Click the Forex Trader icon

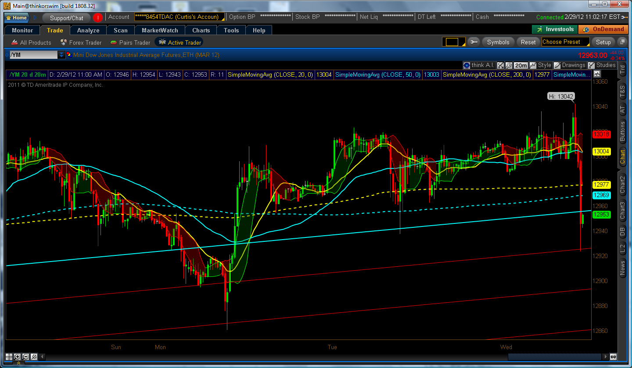click(64, 42)
